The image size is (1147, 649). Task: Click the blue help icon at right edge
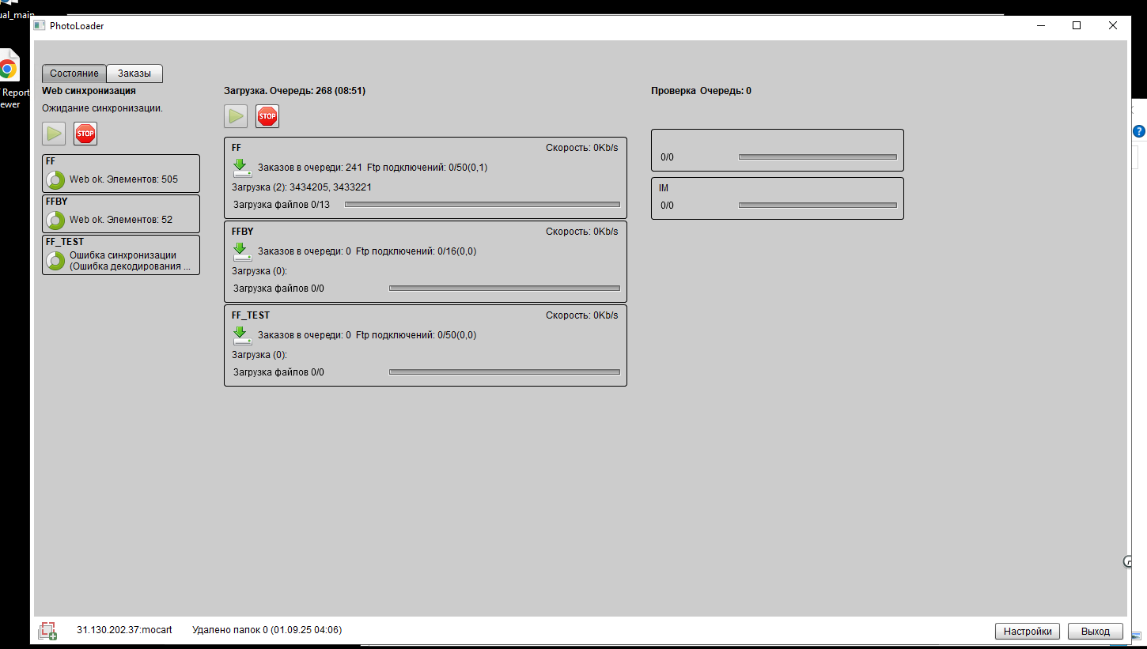1139,131
